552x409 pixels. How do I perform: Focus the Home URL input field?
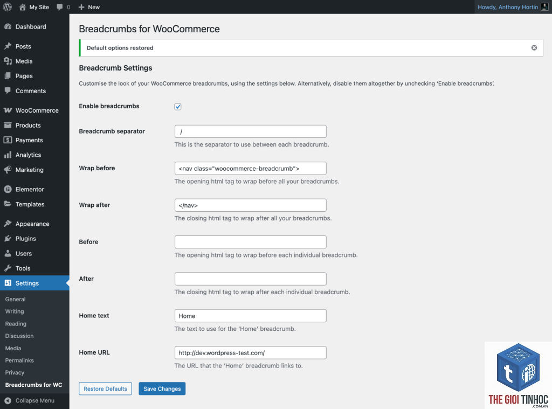pyautogui.click(x=250, y=352)
